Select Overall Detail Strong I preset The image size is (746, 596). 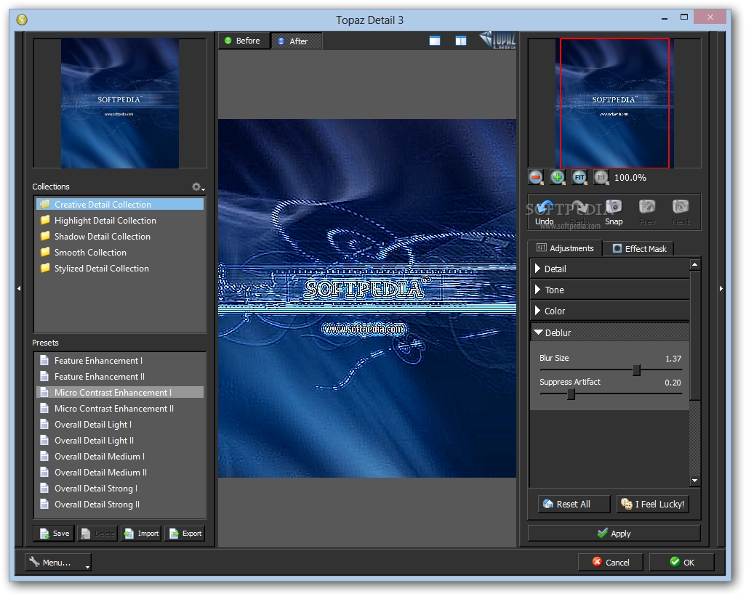point(120,489)
